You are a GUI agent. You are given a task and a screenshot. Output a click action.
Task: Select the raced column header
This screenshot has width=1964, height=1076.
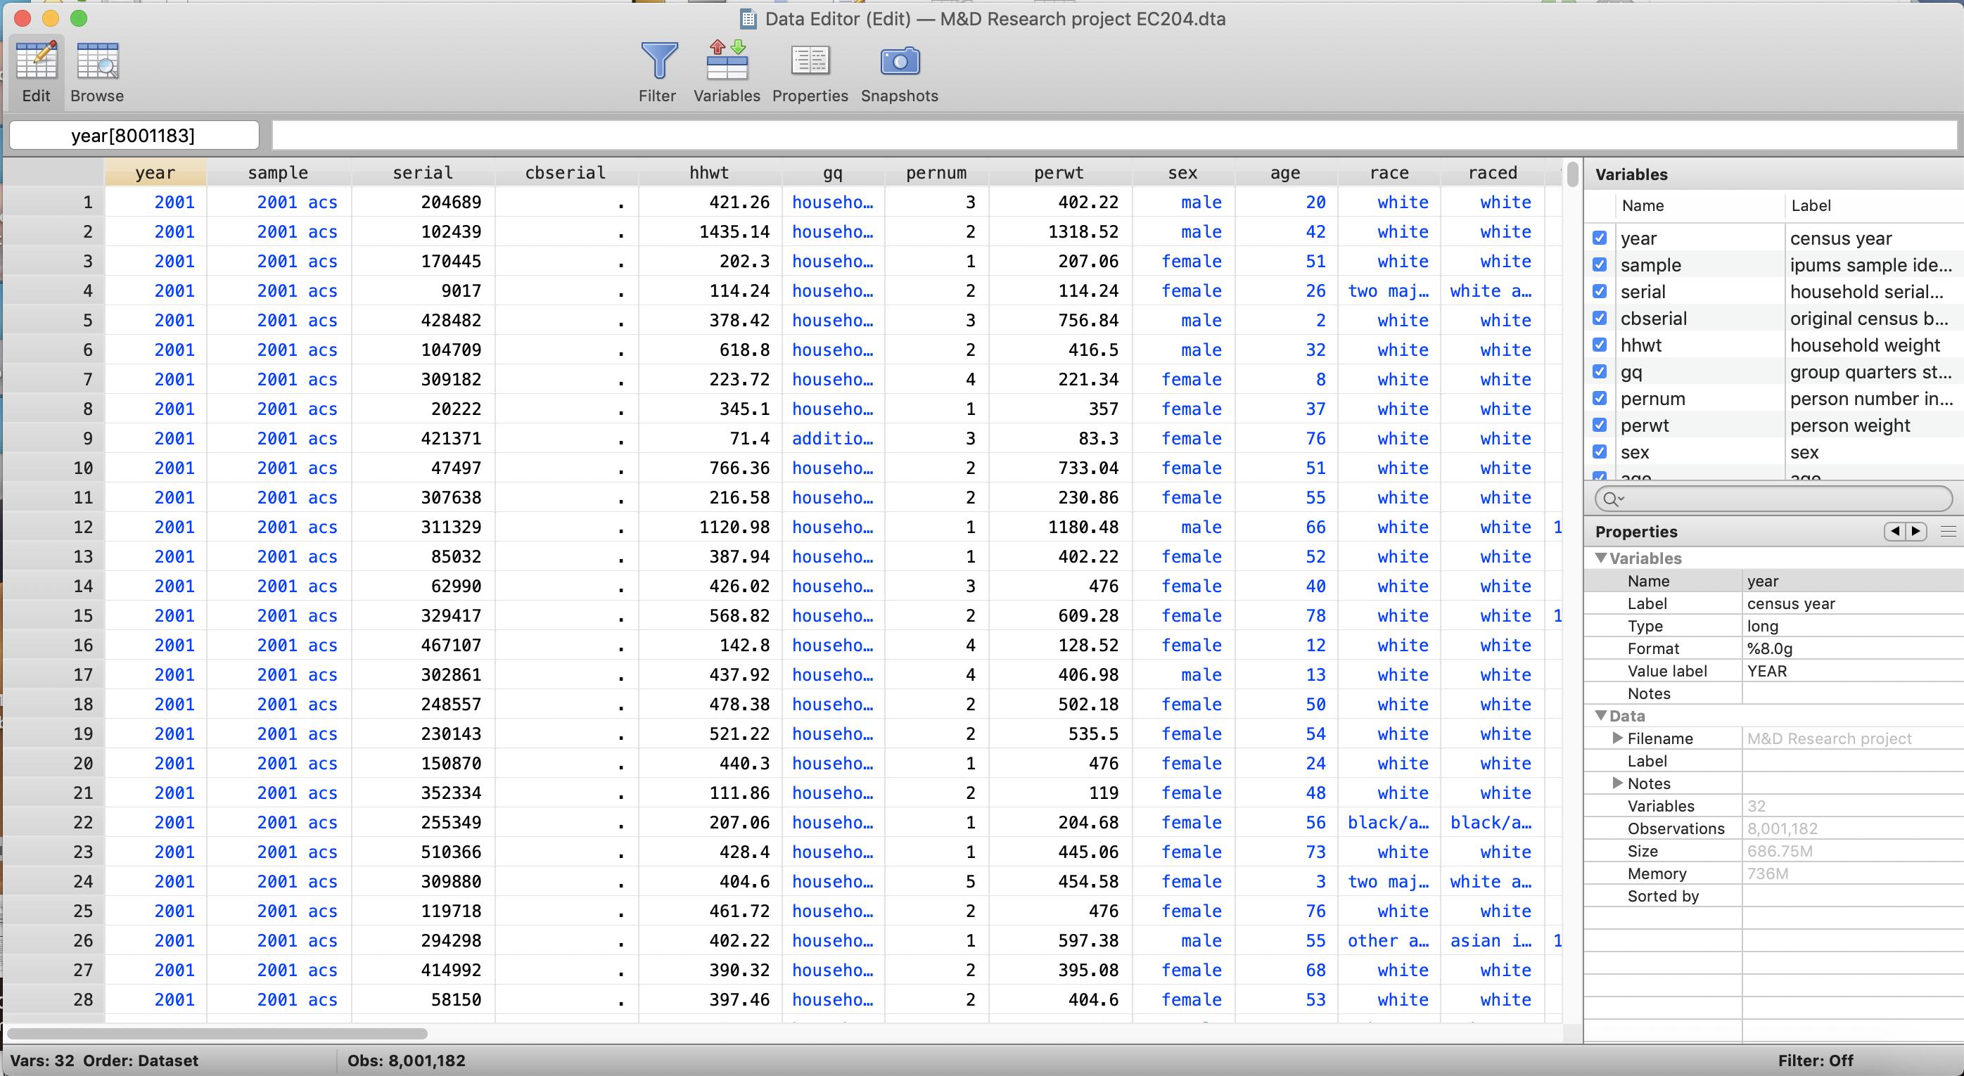[1493, 173]
